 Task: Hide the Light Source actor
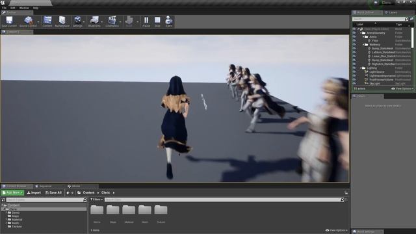(x=354, y=72)
